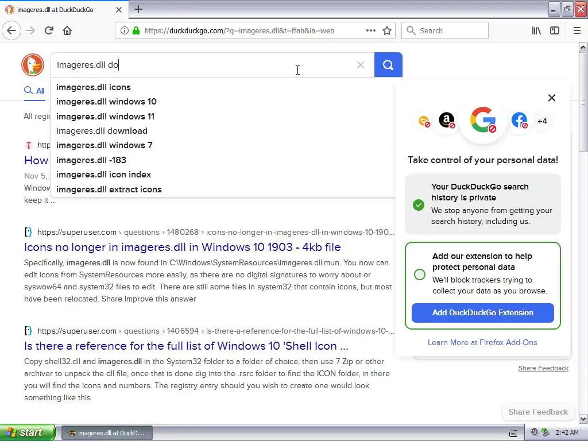The image size is (588, 441).
Task: Select imageres.dll taskbar window button
Action: (x=107, y=433)
